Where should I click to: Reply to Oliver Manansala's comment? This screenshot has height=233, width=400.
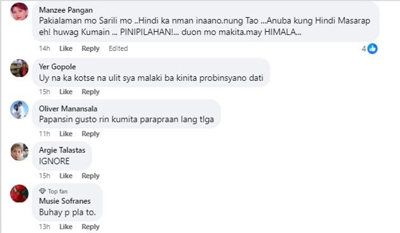pos(90,134)
